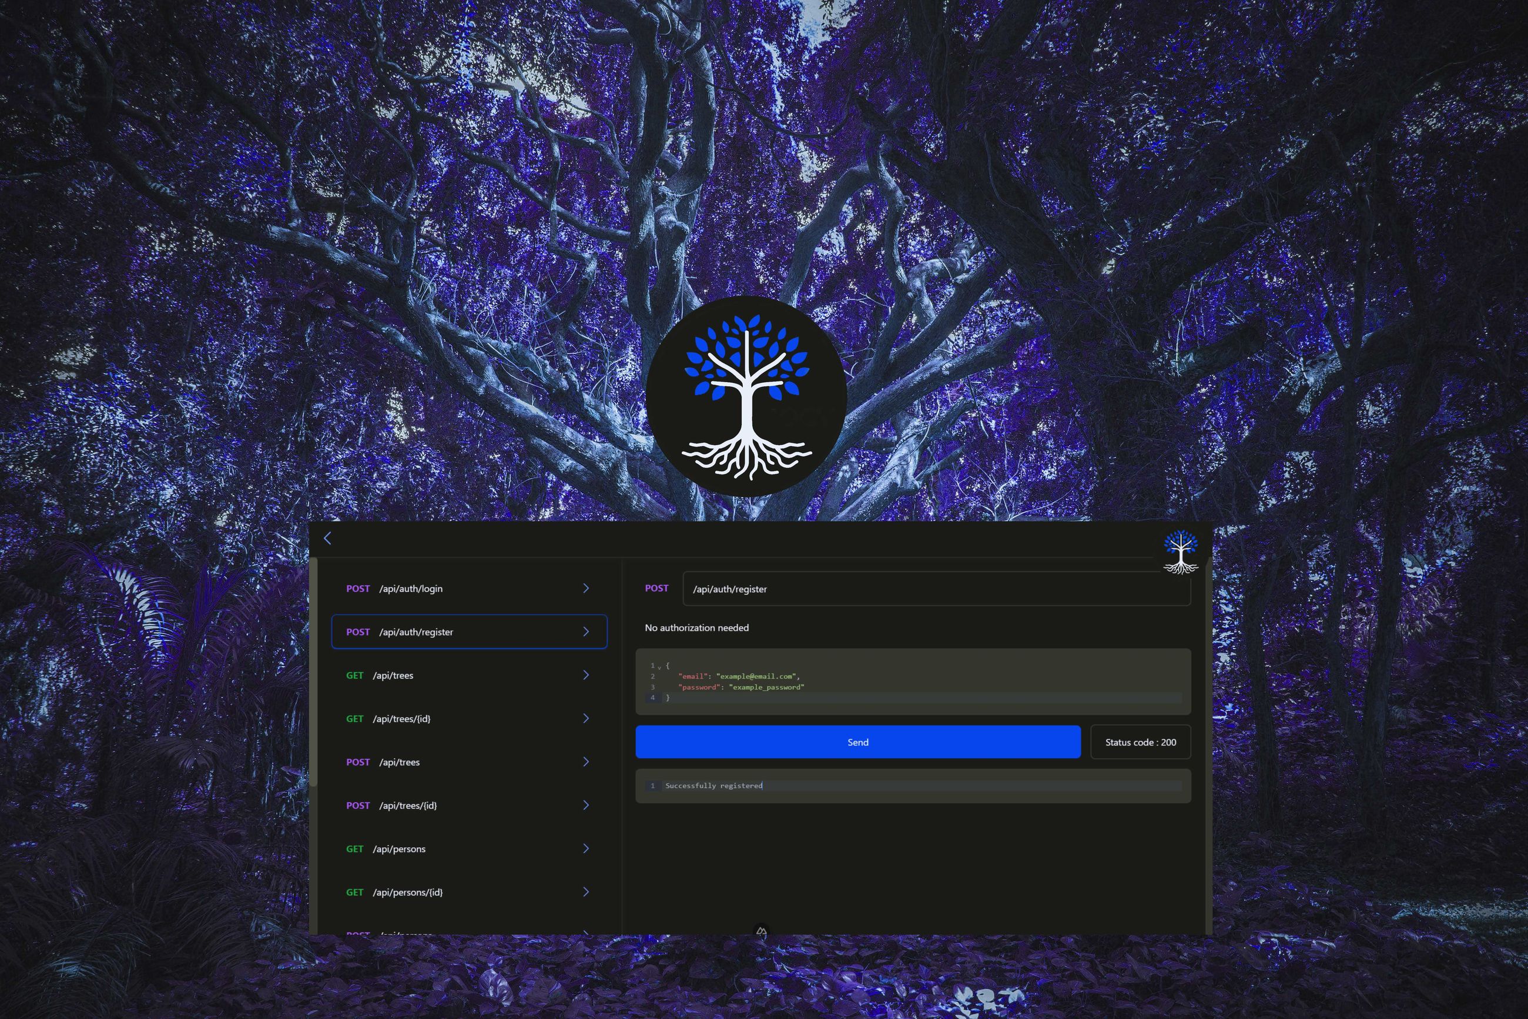1528x1019 pixels.
Task: Click the Nuxt icon at bottom center
Action: tap(761, 931)
